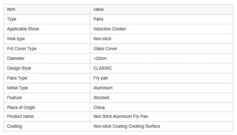Click the 'value' column header cell
237x135 pixels.
pos(99,9)
